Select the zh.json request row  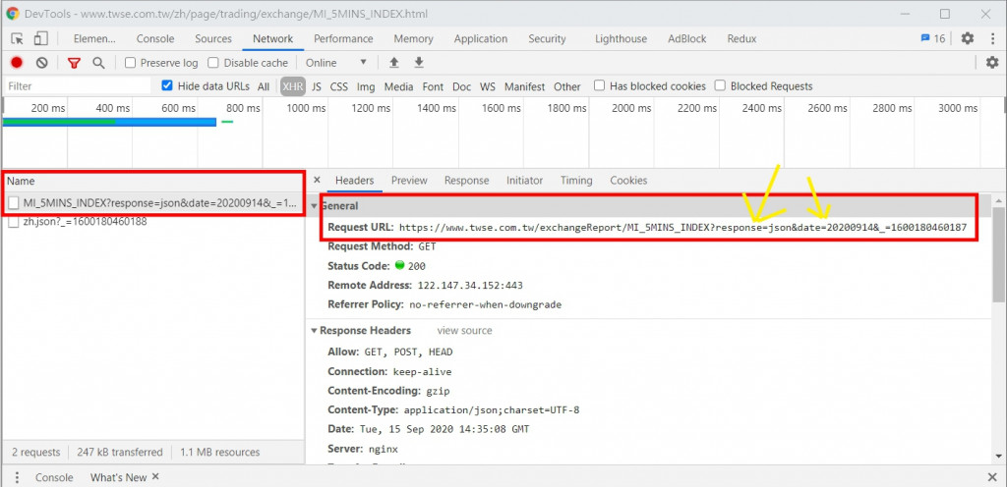click(x=153, y=222)
